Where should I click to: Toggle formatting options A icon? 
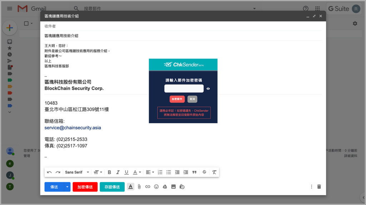(130, 186)
